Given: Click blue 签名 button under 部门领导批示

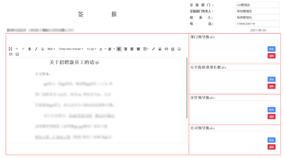Looking at the screenshot, I should pyautogui.click(x=271, y=49).
